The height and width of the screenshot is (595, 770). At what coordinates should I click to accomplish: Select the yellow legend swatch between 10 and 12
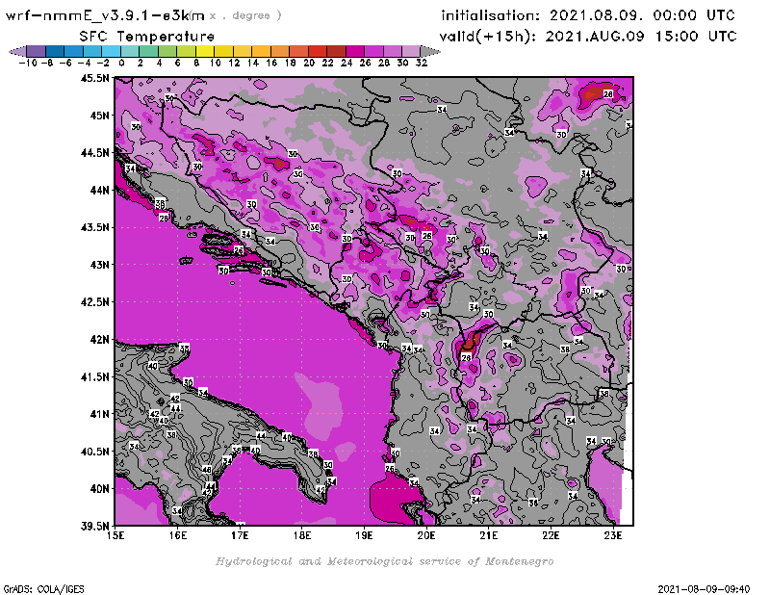pyautogui.click(x=224, y=50)
